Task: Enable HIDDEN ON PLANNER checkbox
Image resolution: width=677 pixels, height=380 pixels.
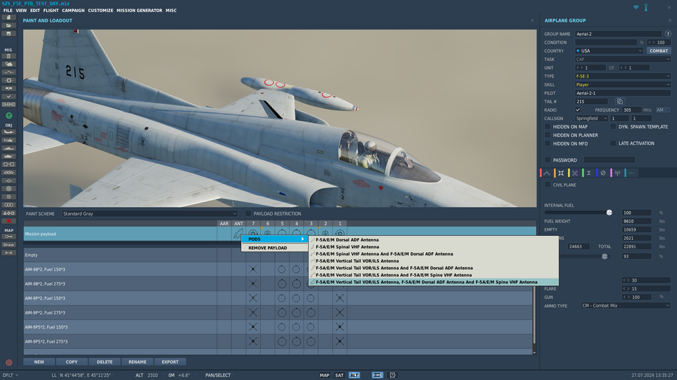Action: [548, 135]
